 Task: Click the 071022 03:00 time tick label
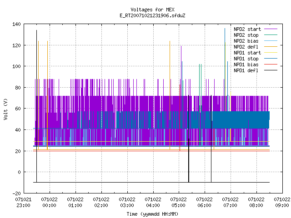[x=127, y=203]
